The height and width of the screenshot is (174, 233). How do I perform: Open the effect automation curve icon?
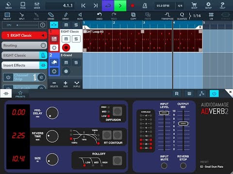(201, 94)
